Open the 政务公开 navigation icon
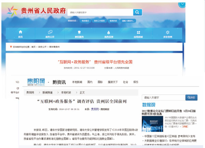This screenshot has width=205, height=148. click(x=50, y=33)
